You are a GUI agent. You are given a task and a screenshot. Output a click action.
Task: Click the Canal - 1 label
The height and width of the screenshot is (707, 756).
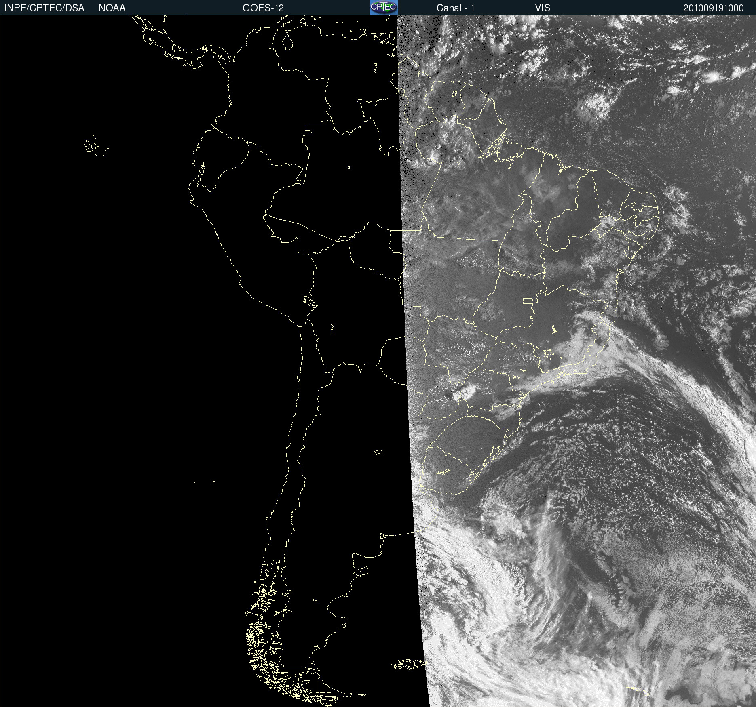point(456,8)
